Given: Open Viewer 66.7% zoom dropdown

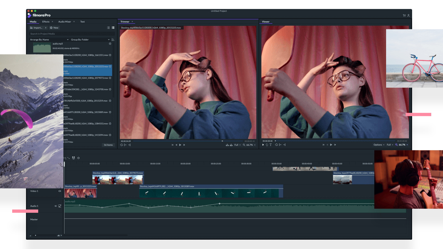Looking at the screenshot, I should pyautogui.click(x=404, y=145).
